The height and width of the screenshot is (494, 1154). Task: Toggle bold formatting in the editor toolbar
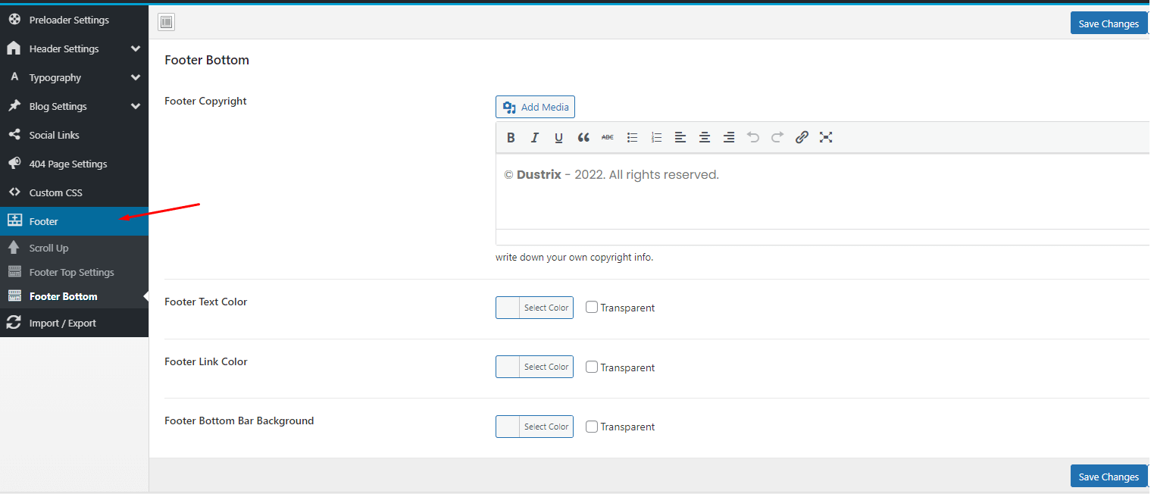tap(511, 137)
